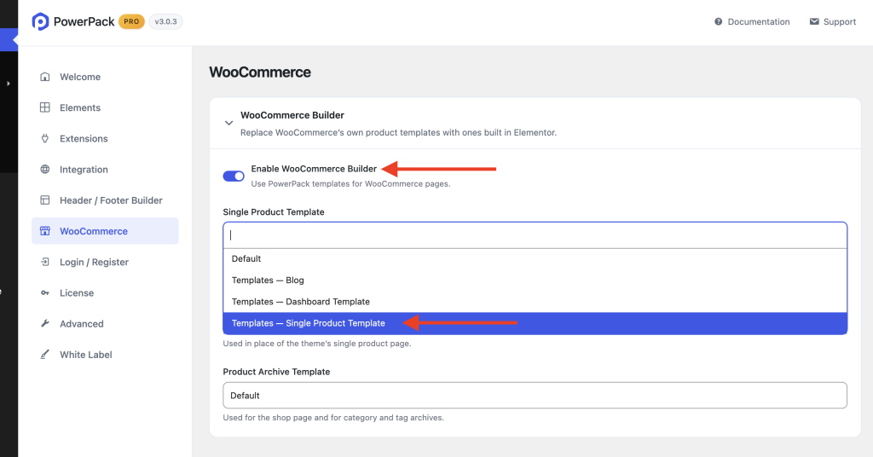Disable the WooCommerce Builder toggle
873x457 pixels.
(234, 176)
